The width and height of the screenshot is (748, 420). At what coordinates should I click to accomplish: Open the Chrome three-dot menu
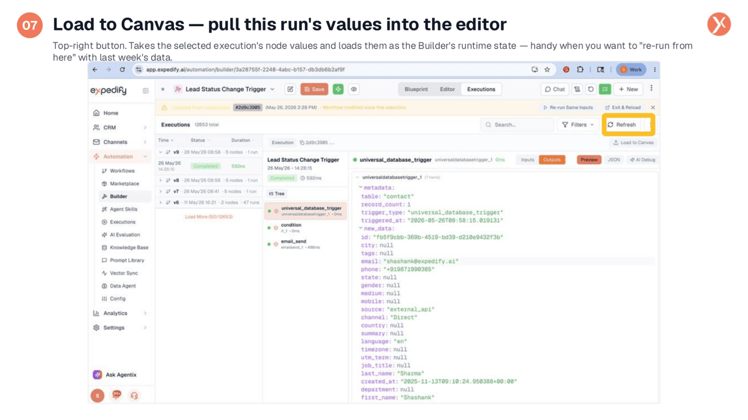point(654,70)
